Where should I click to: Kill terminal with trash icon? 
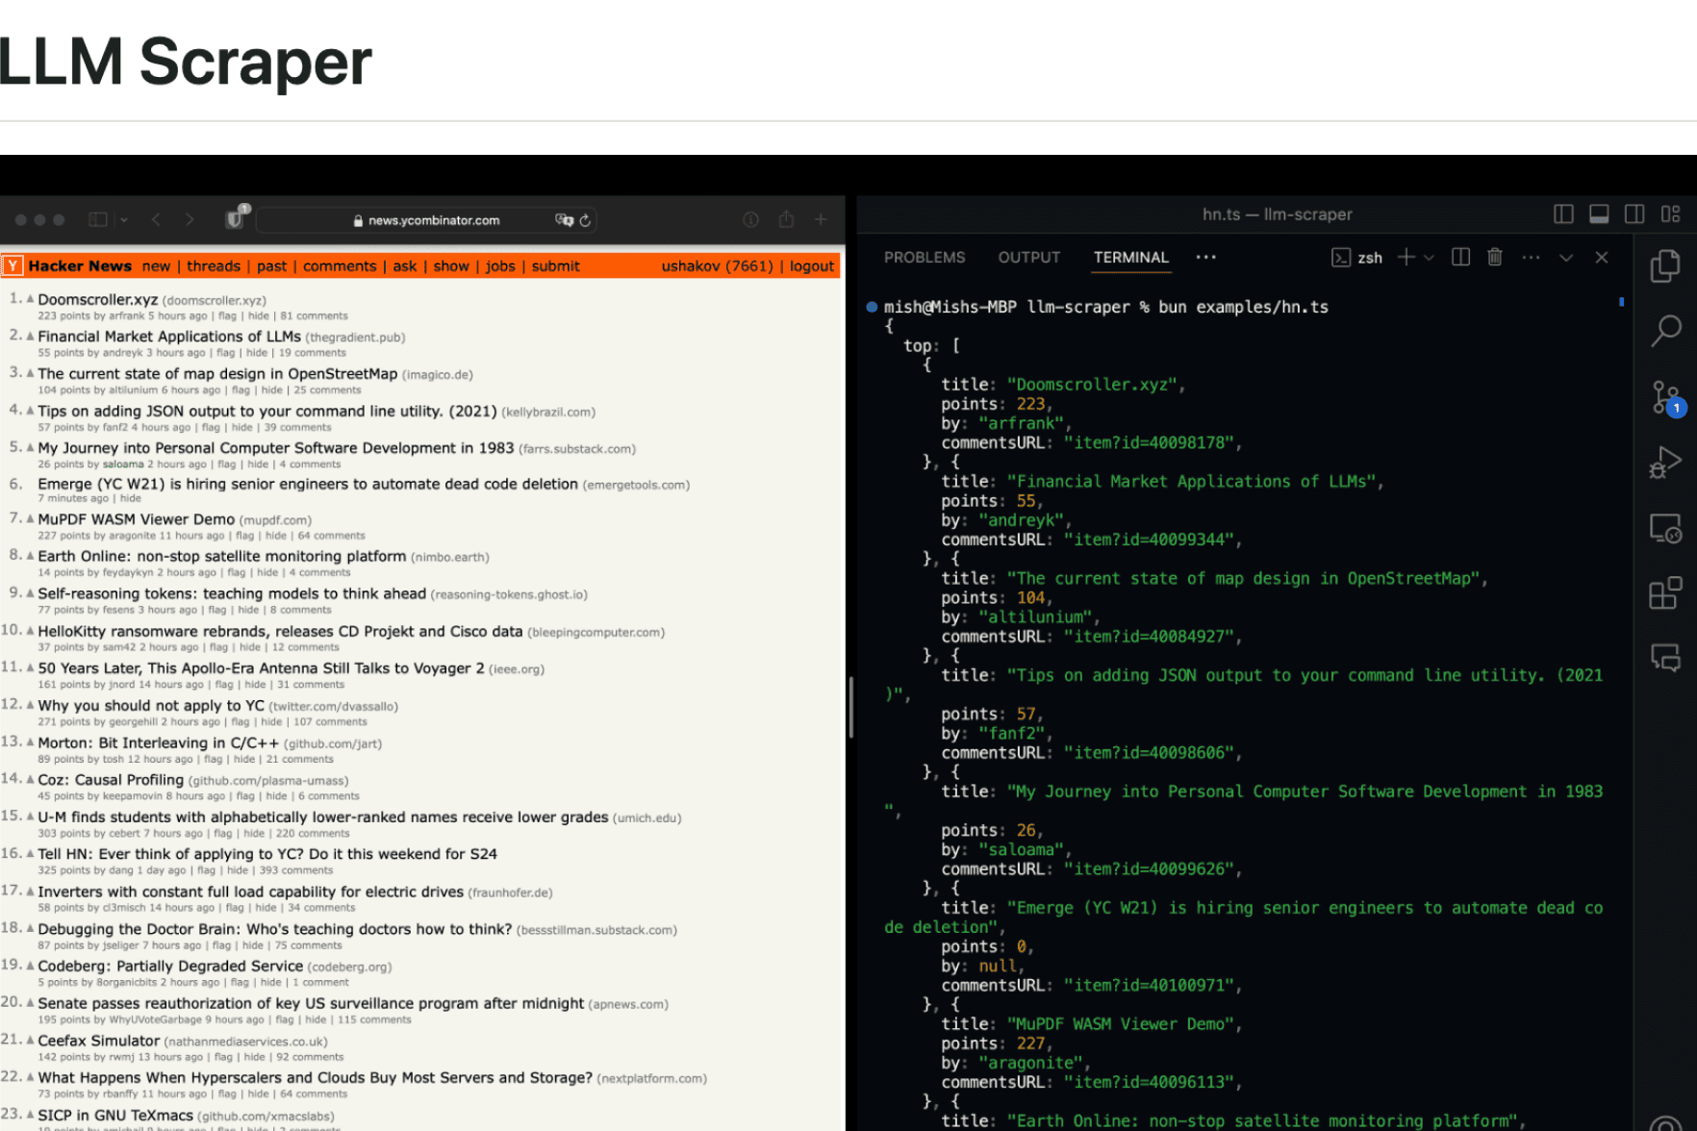1495,257
